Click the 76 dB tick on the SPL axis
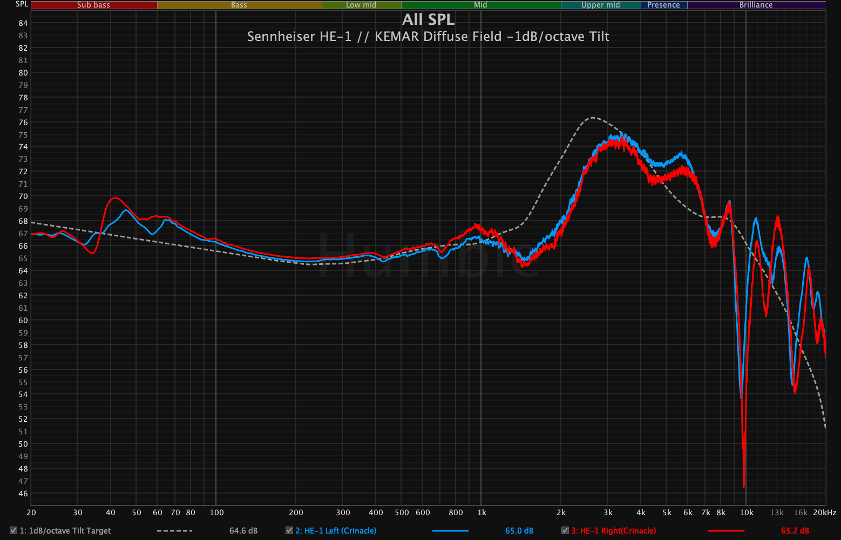Image resolution: width=841 pixels, height=540 pixels. (23, 122)
